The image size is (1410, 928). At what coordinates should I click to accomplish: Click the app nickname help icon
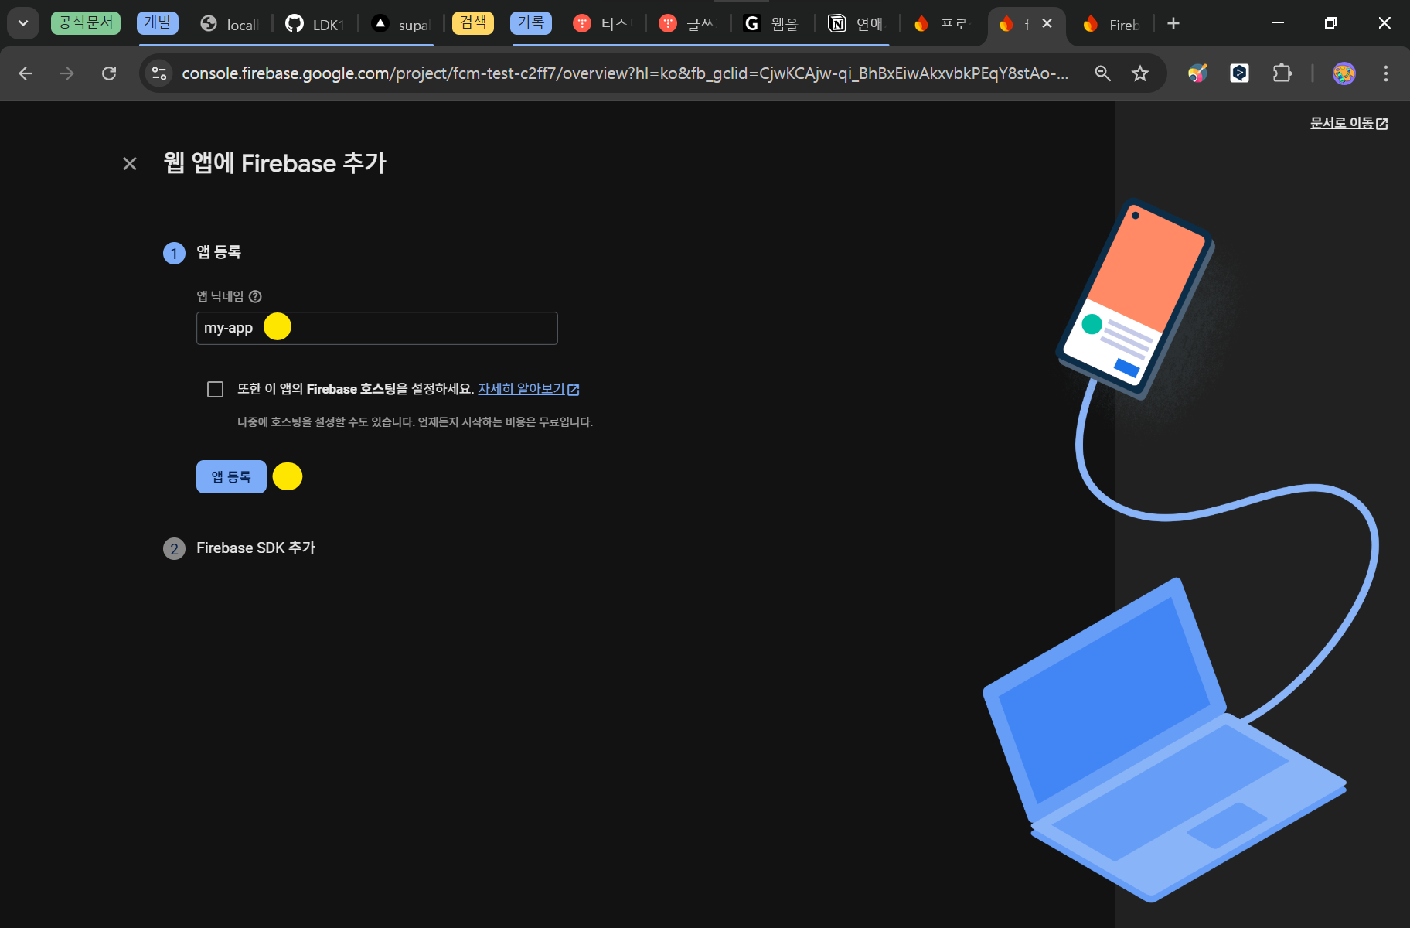256,296
